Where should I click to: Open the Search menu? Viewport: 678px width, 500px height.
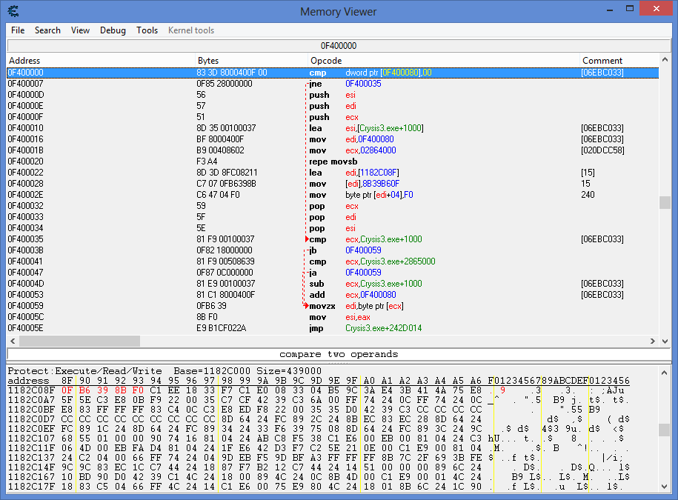click(47, 30)
